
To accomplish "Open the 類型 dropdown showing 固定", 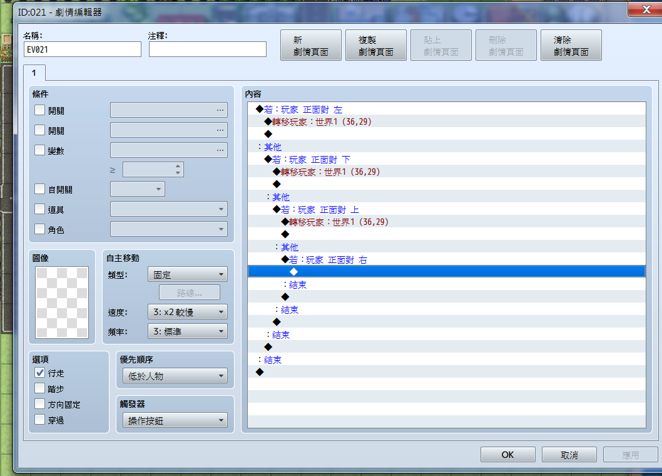I will point(188,274).
